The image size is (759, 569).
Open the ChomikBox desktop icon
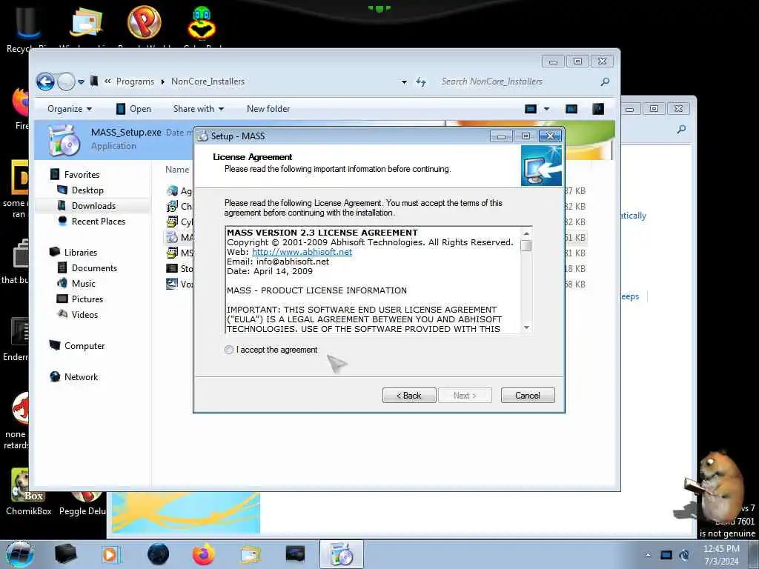point(28,491)
